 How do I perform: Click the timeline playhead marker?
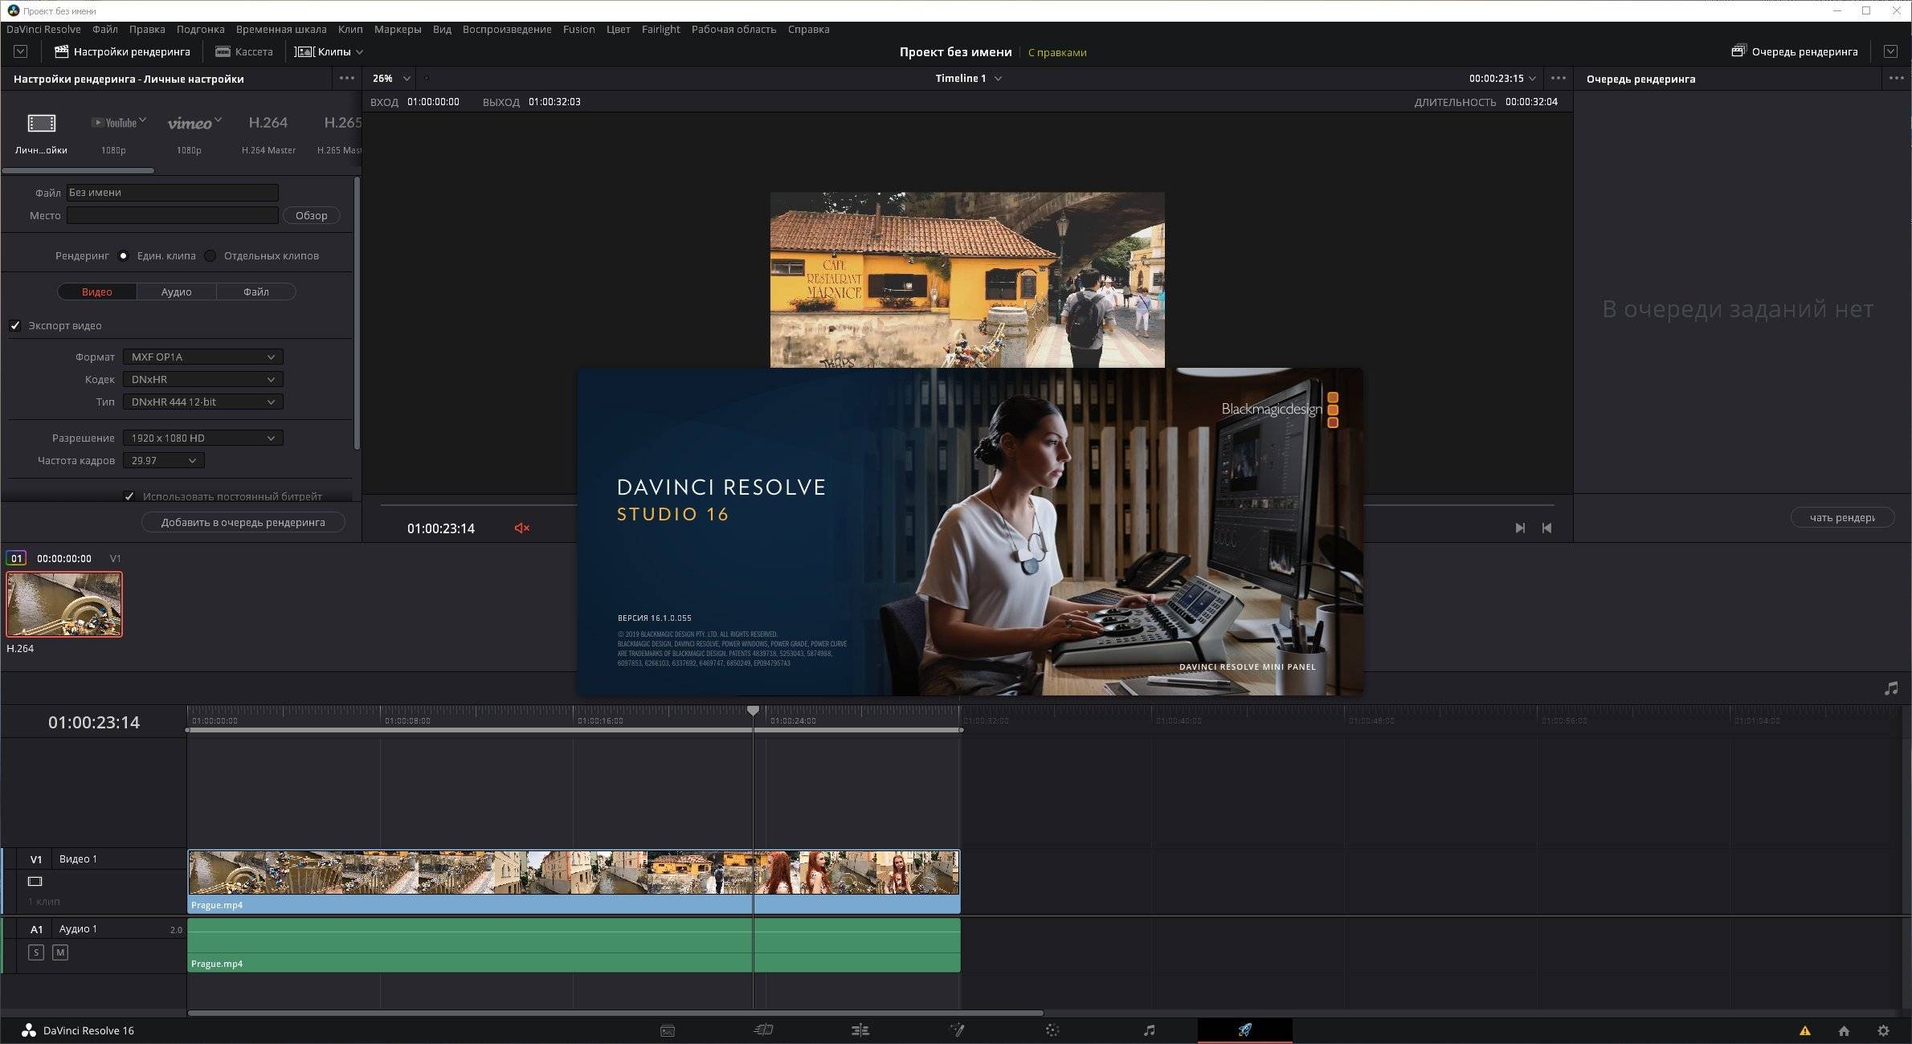pyautogui.click(x=753, y=711)
